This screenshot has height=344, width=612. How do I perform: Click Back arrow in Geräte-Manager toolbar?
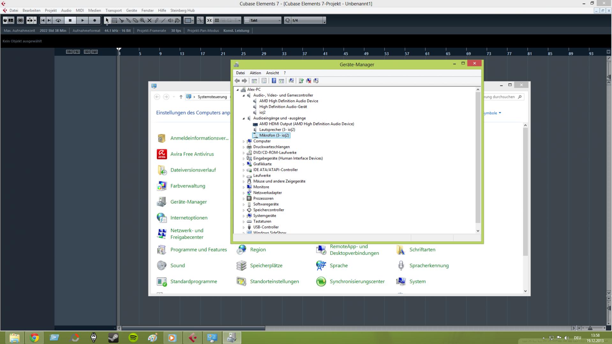(x=237, y=81)
